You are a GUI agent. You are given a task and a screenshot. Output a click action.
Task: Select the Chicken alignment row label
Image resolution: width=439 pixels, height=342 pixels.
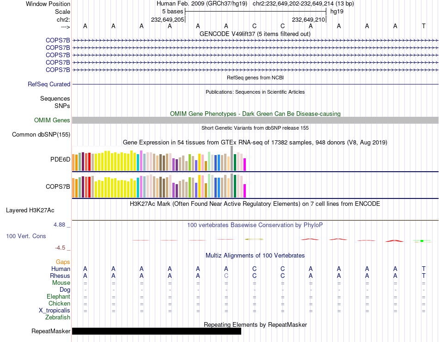(x=59, y=304)
